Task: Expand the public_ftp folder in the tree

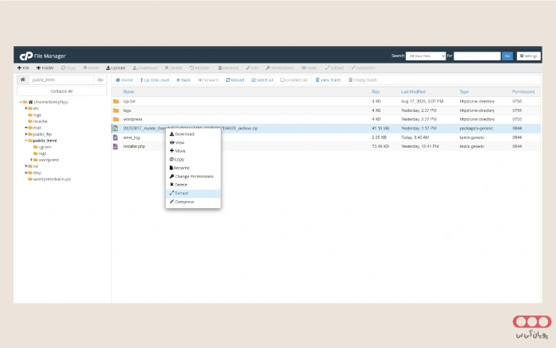Action: [x=26, y=134]
